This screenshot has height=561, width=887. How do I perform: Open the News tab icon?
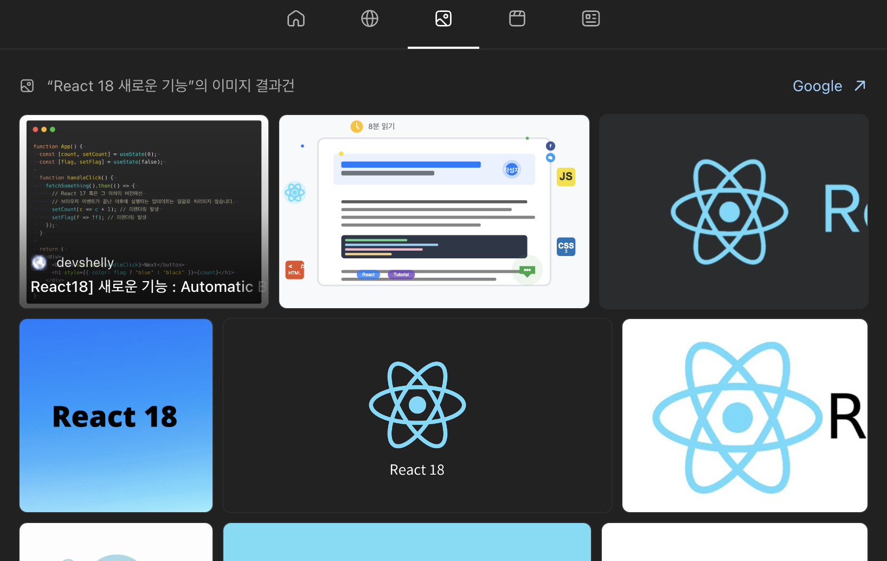point(591,19)
